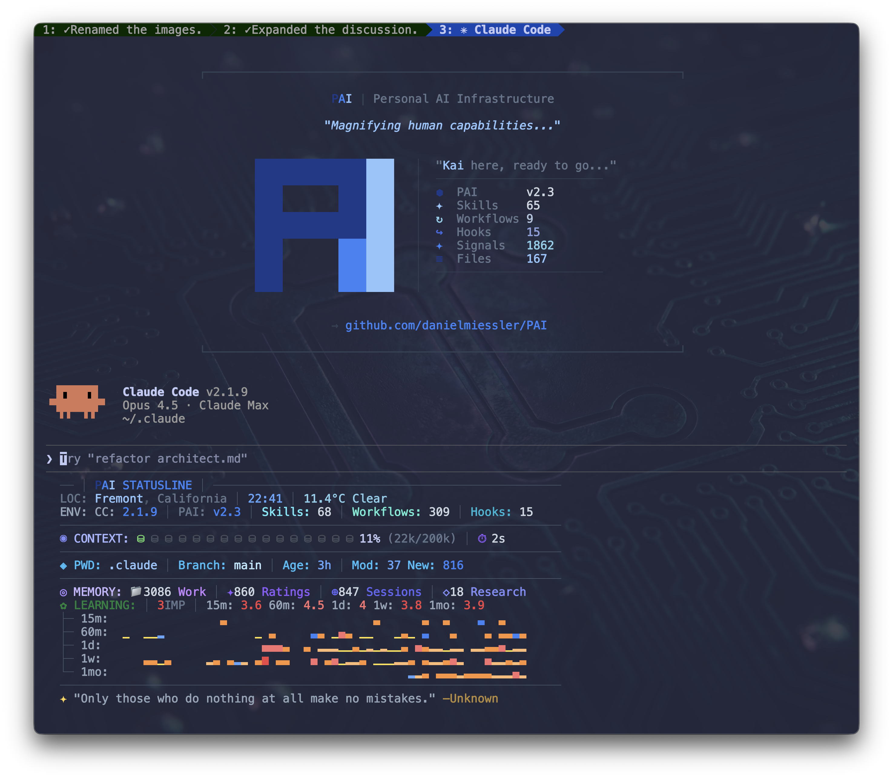The image size is (893, 779).
Task: Focus the prompt input with "refactor architect.md" hint
Action: [446, 459]
